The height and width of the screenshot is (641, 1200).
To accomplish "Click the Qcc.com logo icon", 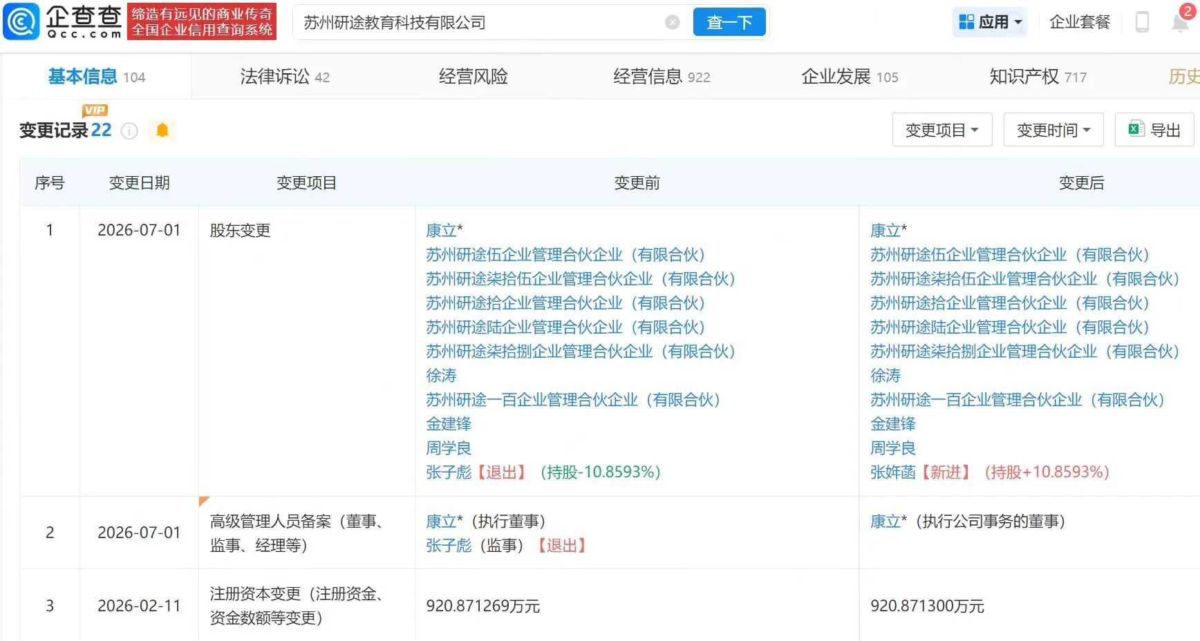I will pyautogui.click(x=21, y=21).
